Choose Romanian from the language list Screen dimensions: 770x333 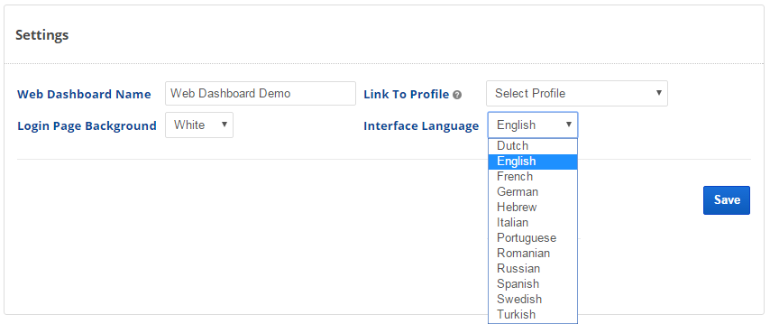click(533, 253)
